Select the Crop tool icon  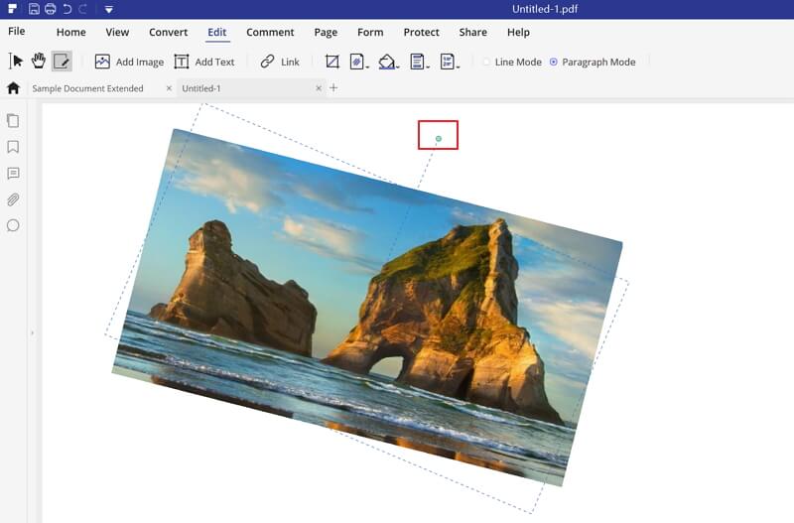[332, 62]
